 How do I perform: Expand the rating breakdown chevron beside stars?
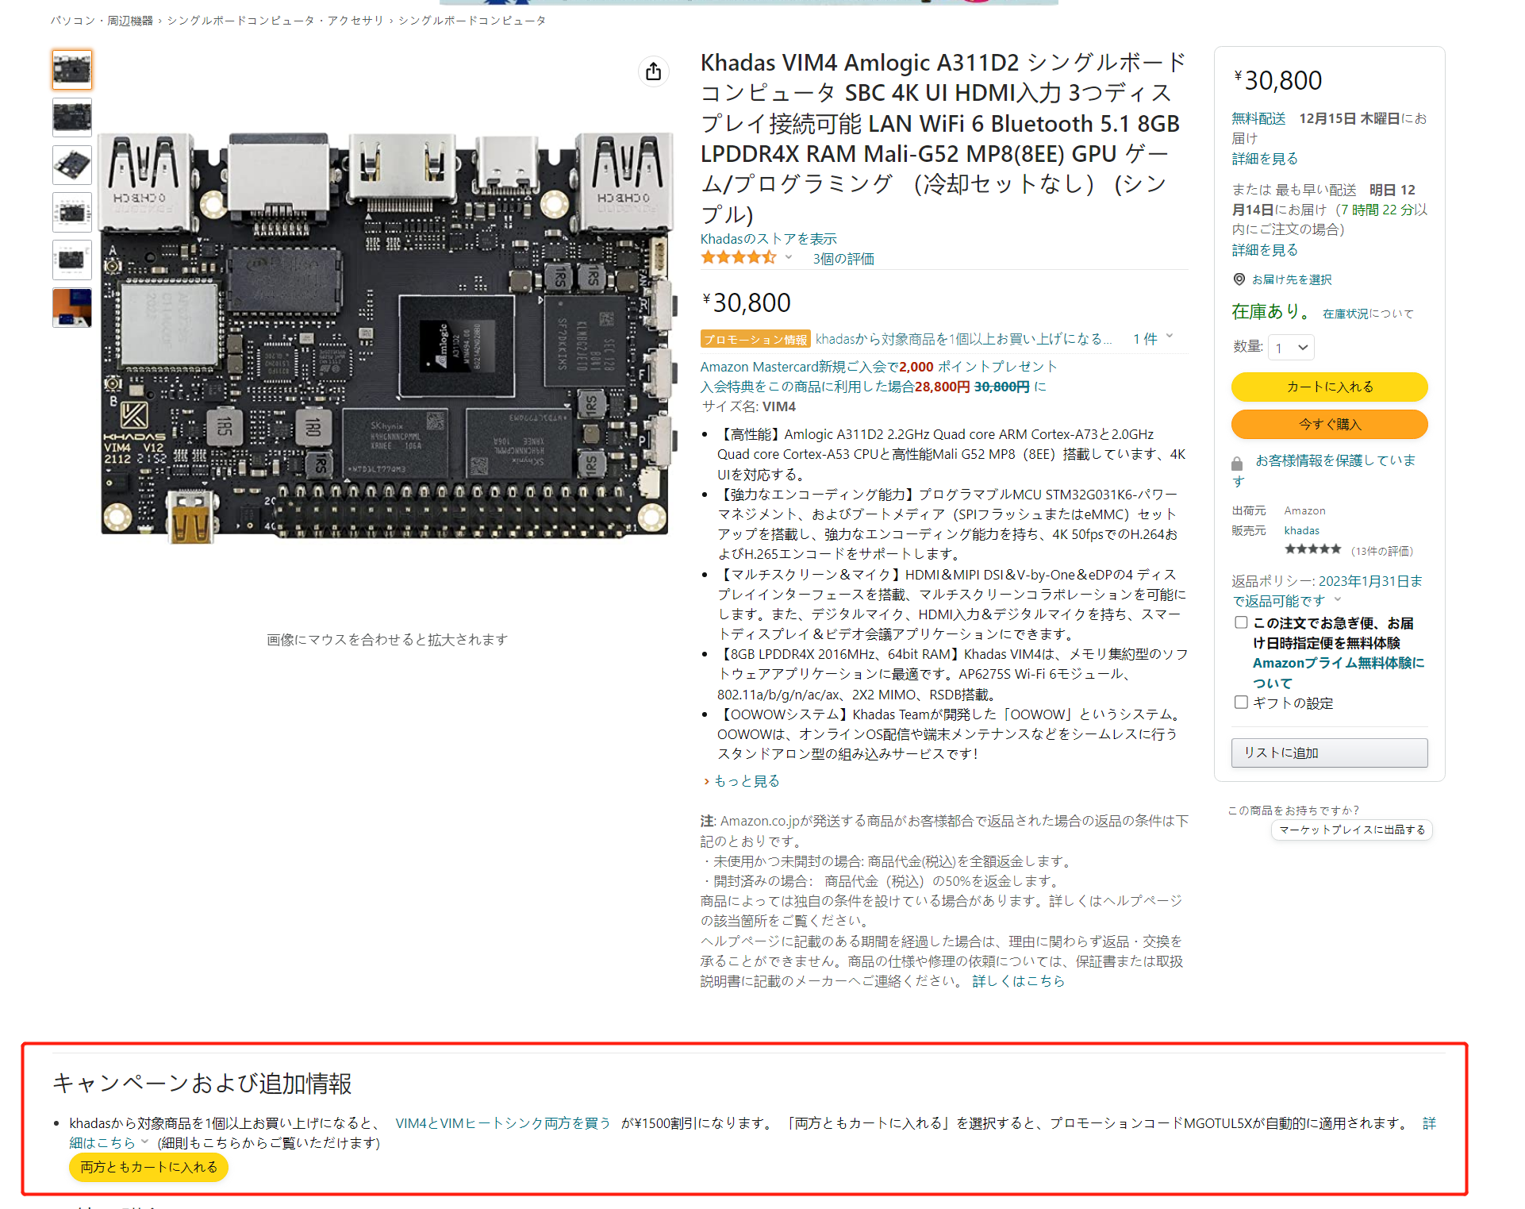[789, 257]
